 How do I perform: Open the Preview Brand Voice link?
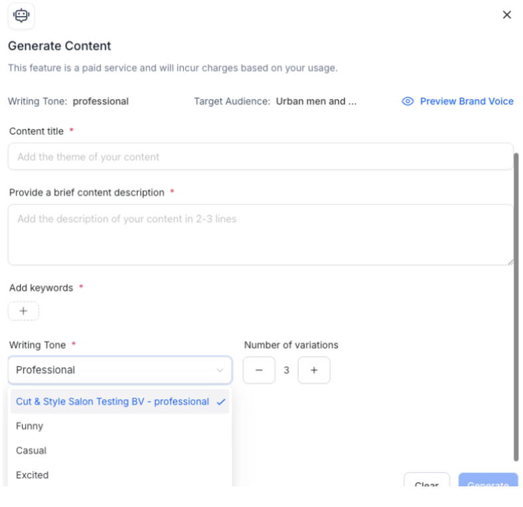pos(466,101)
